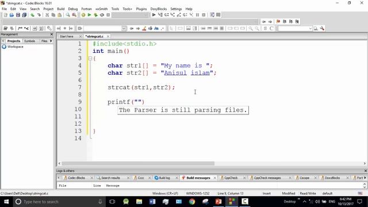Open File Explorer from the taskbar

pyautogui.click(x=139, y=202)
